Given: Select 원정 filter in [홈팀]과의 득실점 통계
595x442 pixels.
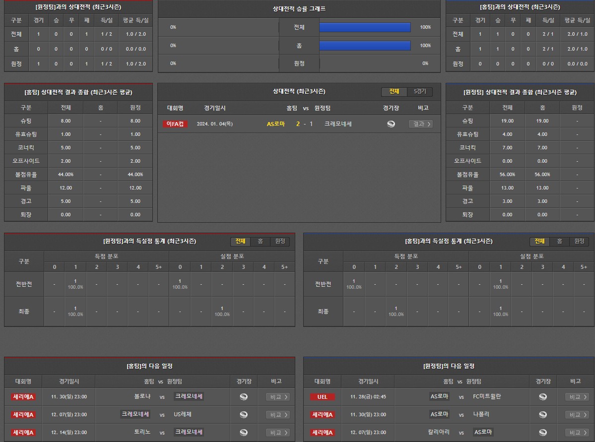Looking at the screenshot, I should pos(579,241).
